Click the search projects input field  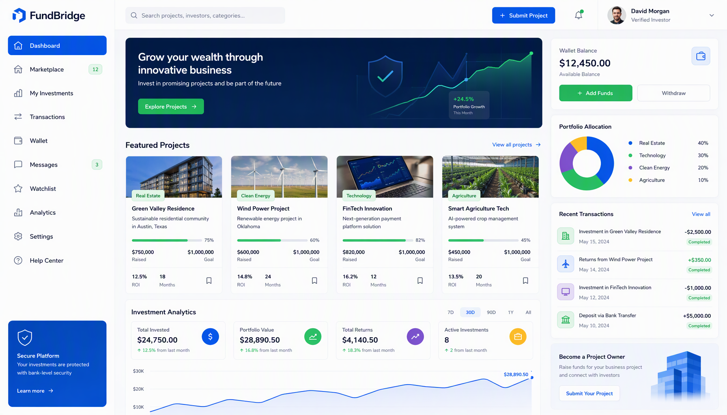(205, 15)
